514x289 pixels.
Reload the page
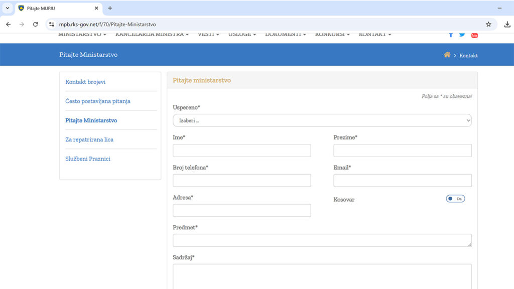[x=36, y=24]
